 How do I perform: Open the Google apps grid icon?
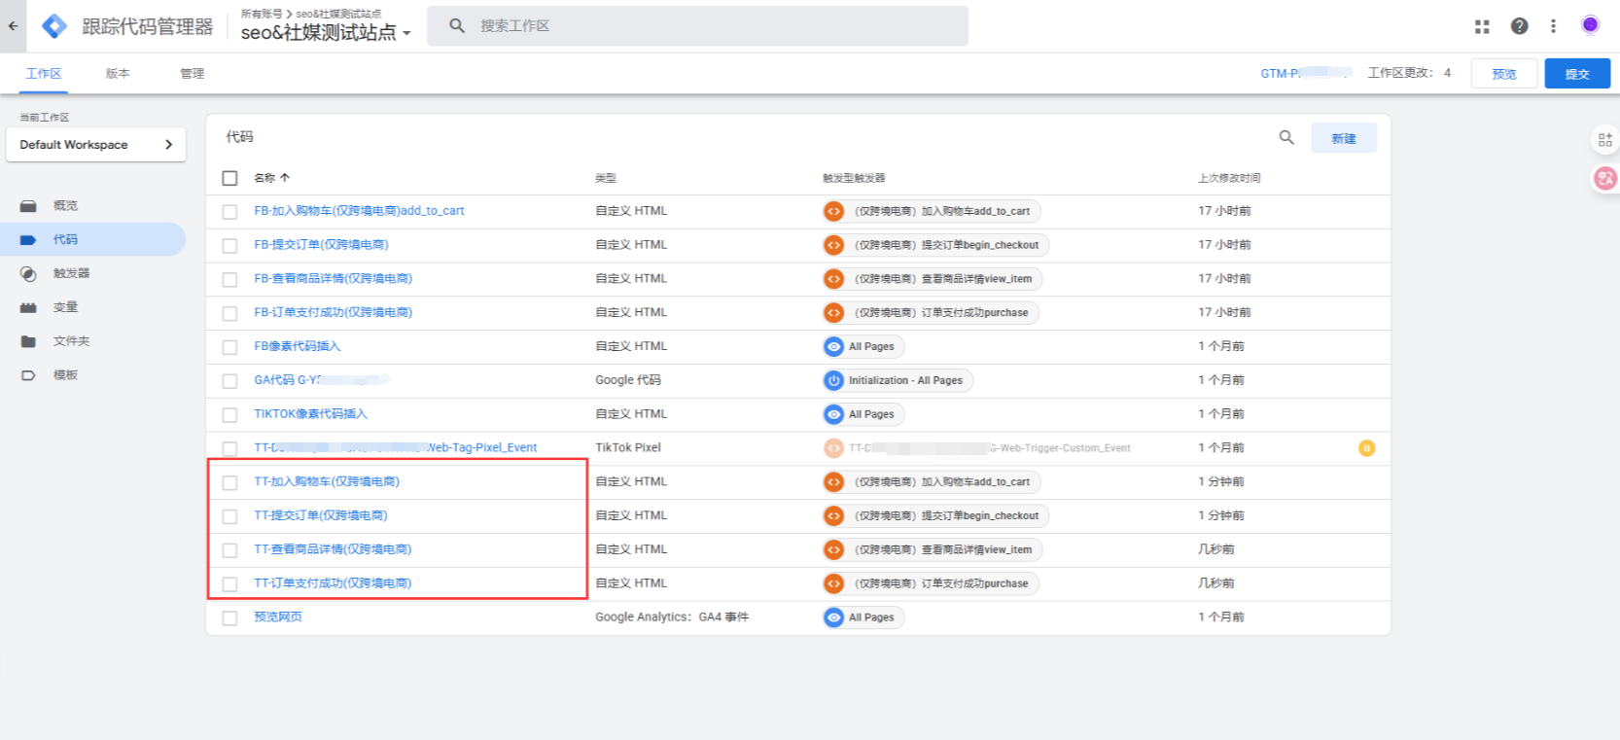tap(1482, 26)
